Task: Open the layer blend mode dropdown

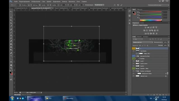Action: point(143,42)
